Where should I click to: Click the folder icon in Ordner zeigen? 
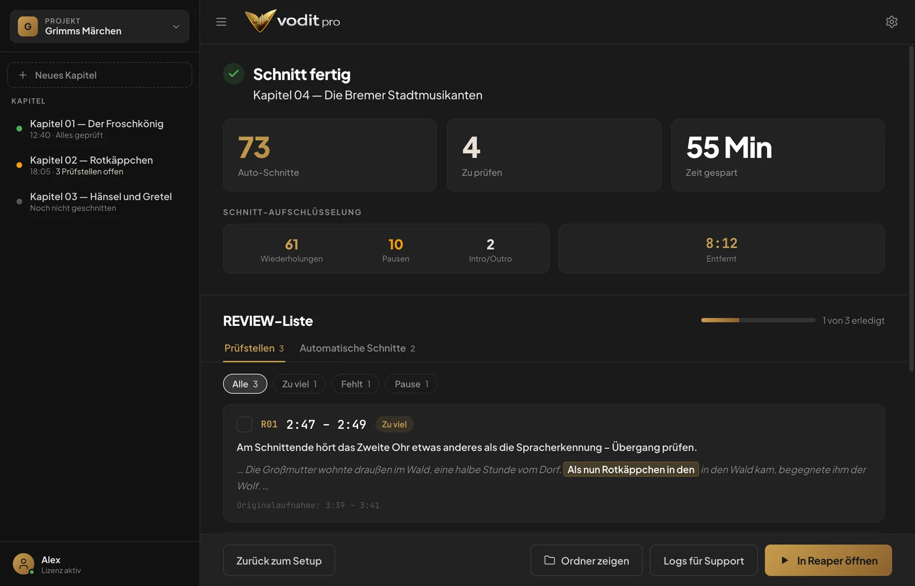pos(550,560)
